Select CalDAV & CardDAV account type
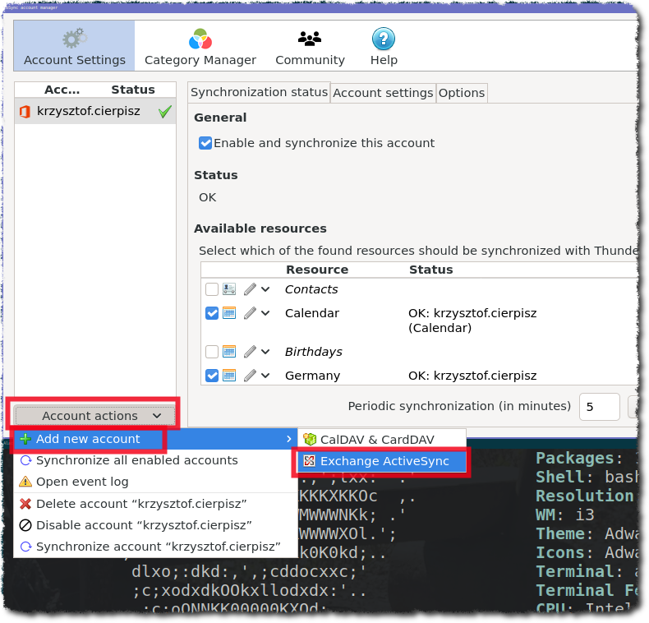Viewport: 649px width, 623px height. click(382, 440)
